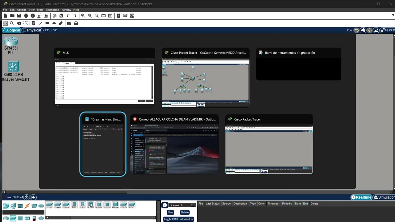Screen dimensions: 395x222
Task: Open a file with the folder icon
Action: click(x=12, y=16)
